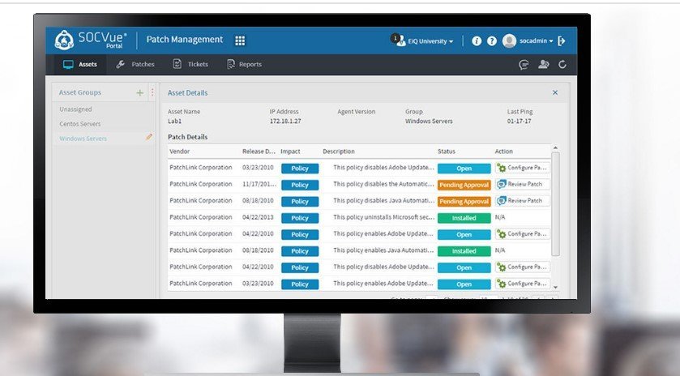This screenshot has width=680, height=376.
Task: Open the help question mark icon
Action: [x=492, y=41]
